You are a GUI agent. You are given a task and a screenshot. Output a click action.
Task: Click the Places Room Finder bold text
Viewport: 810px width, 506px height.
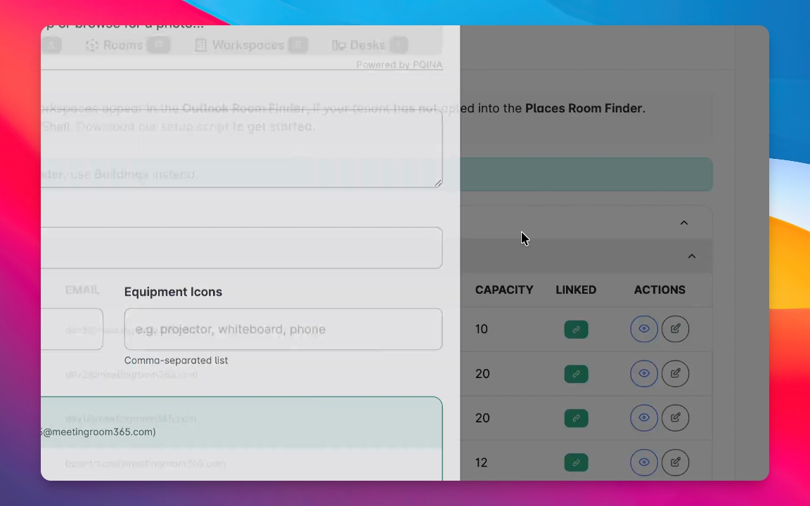(584, 108)
